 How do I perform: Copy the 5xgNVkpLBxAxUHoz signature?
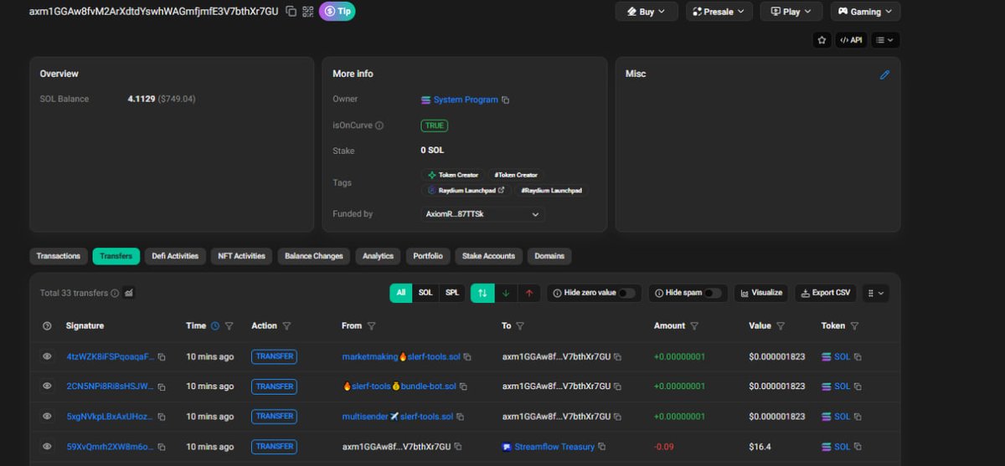162,417
